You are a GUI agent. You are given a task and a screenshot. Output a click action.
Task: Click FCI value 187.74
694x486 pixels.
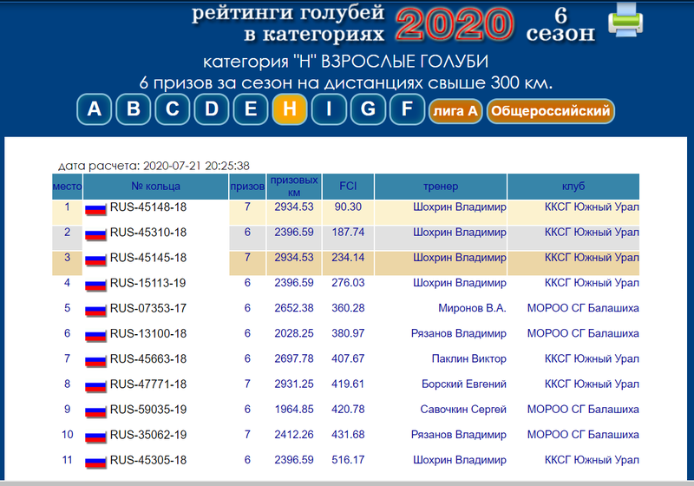348,233
